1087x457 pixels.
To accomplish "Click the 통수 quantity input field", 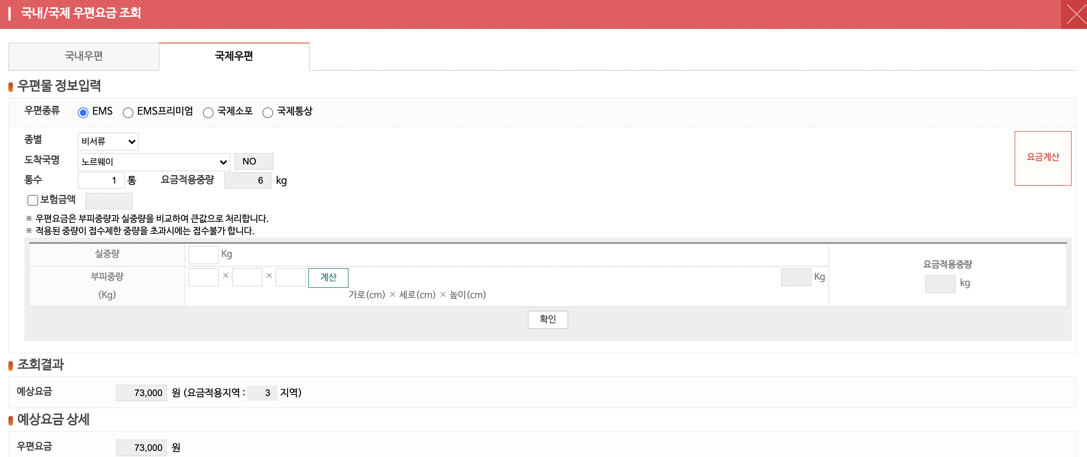I will coord(101,180).
